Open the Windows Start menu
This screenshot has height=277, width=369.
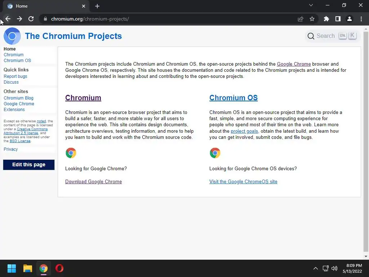coord(12,268)
